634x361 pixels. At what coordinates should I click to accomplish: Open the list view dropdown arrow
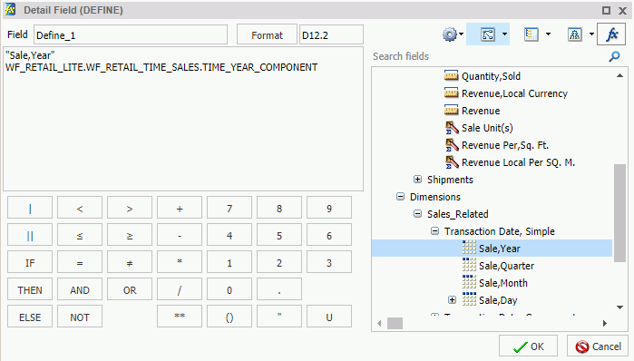click(x=548, y=34)
